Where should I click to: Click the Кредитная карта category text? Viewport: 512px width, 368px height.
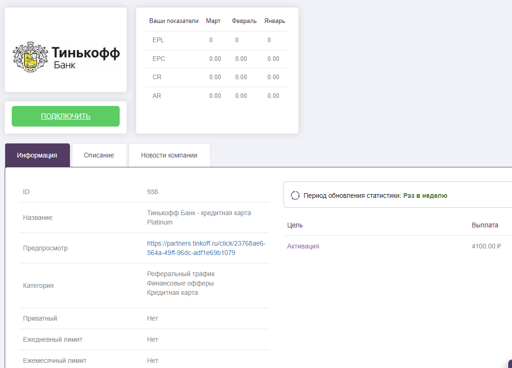coord(172,293)
